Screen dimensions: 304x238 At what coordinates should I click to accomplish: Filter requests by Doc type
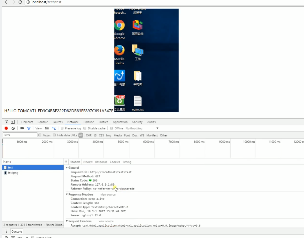point(135,135)
